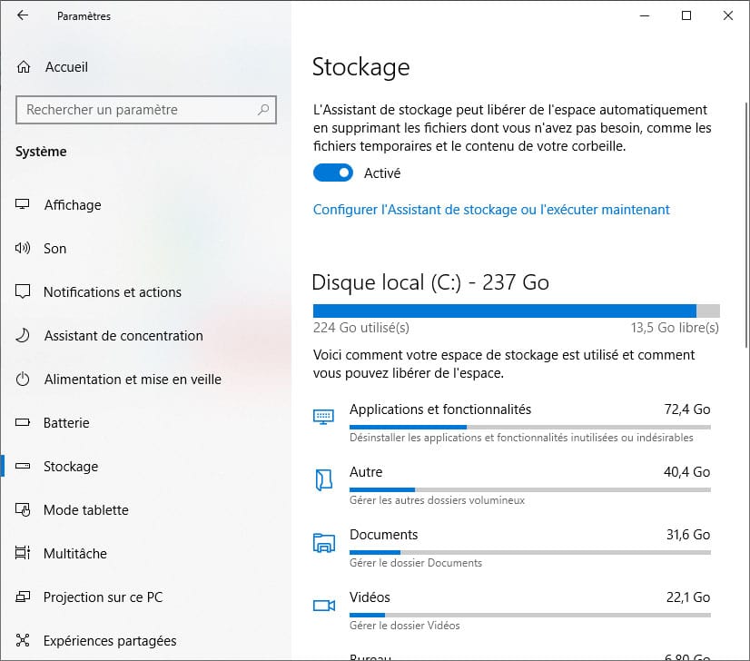The height and width of the screenshot is (661, 750).
Task: Open Documents storage category
Action: click(512, 549)
